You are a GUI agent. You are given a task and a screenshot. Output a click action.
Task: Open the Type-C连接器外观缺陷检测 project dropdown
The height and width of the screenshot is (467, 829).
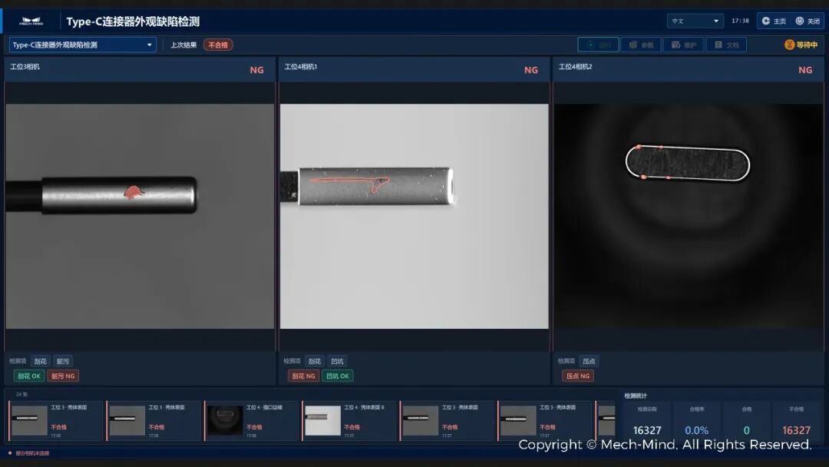[x=82, y=45]
